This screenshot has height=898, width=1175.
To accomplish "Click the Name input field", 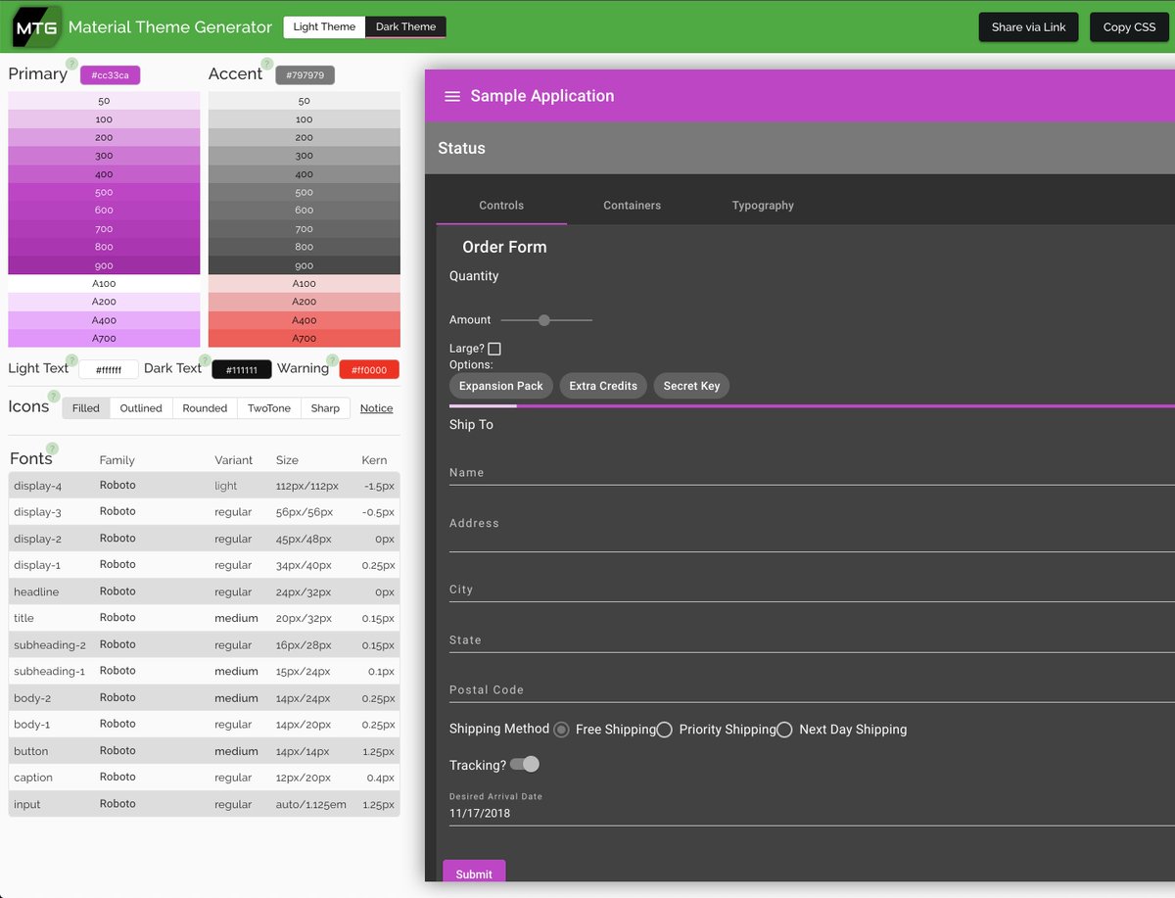I will [x=812, y=473].
